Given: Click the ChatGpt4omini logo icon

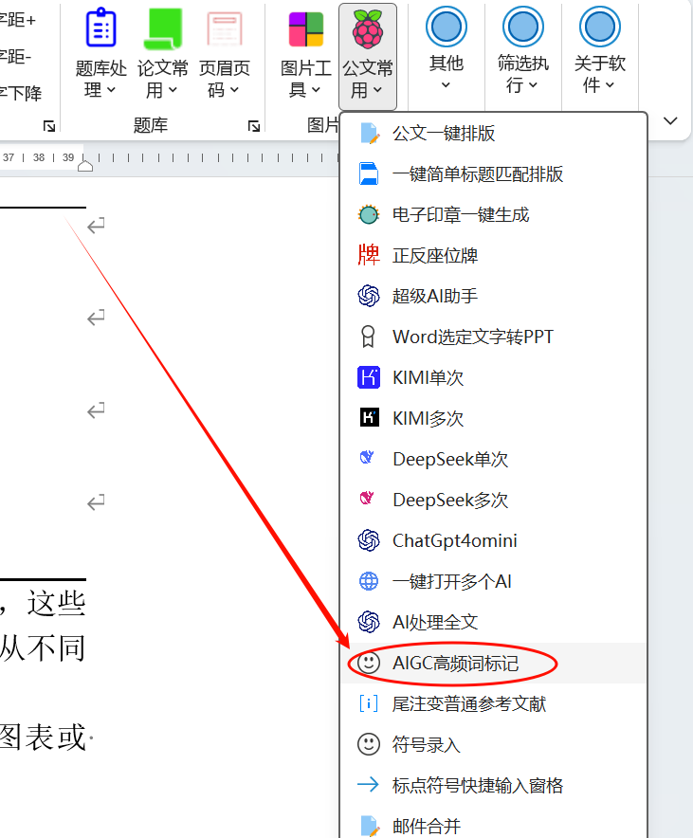Looking at the screenshot, I should click(369, 540).
